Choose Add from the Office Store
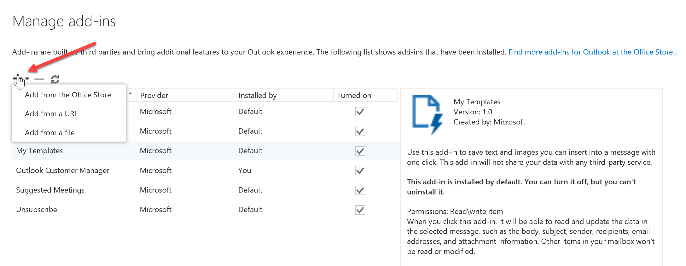 pos(68,95)
